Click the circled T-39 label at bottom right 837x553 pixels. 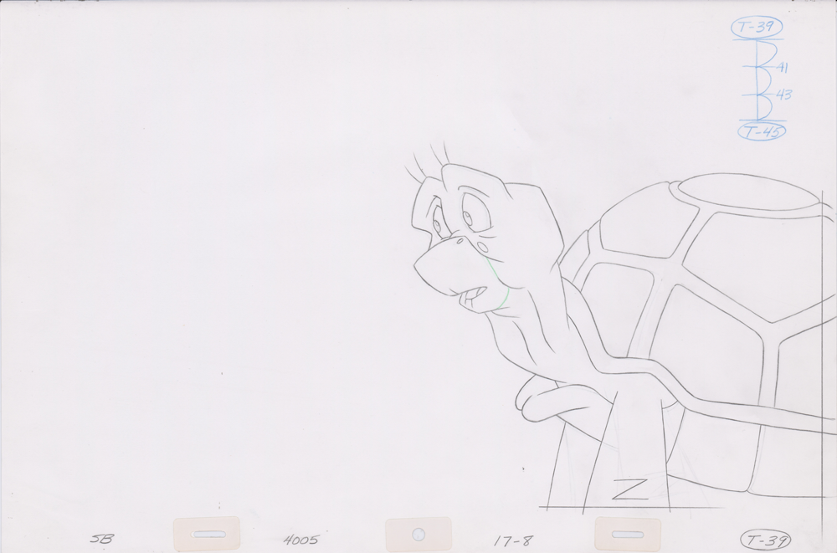click(765, 540)
